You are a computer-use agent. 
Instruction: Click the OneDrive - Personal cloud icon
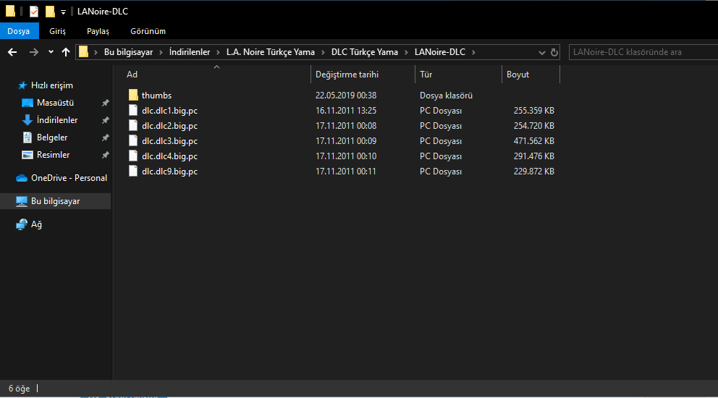[22, 178]
